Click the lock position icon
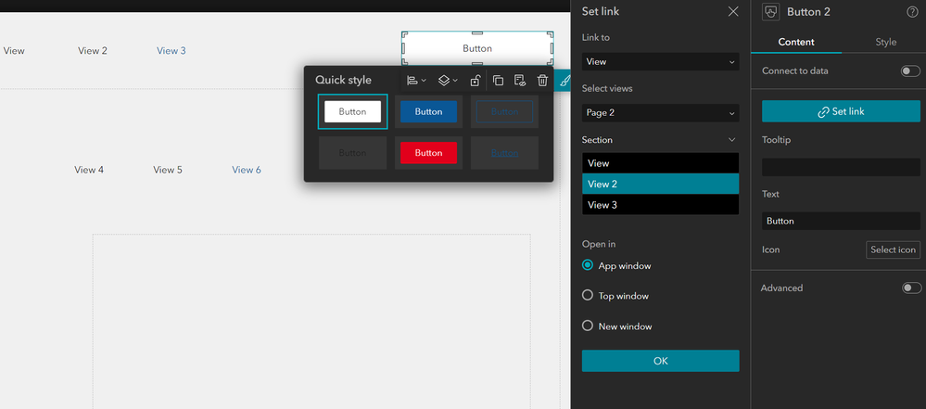The height and width of the screenshot is (409, 926). (x=476, y=81)
